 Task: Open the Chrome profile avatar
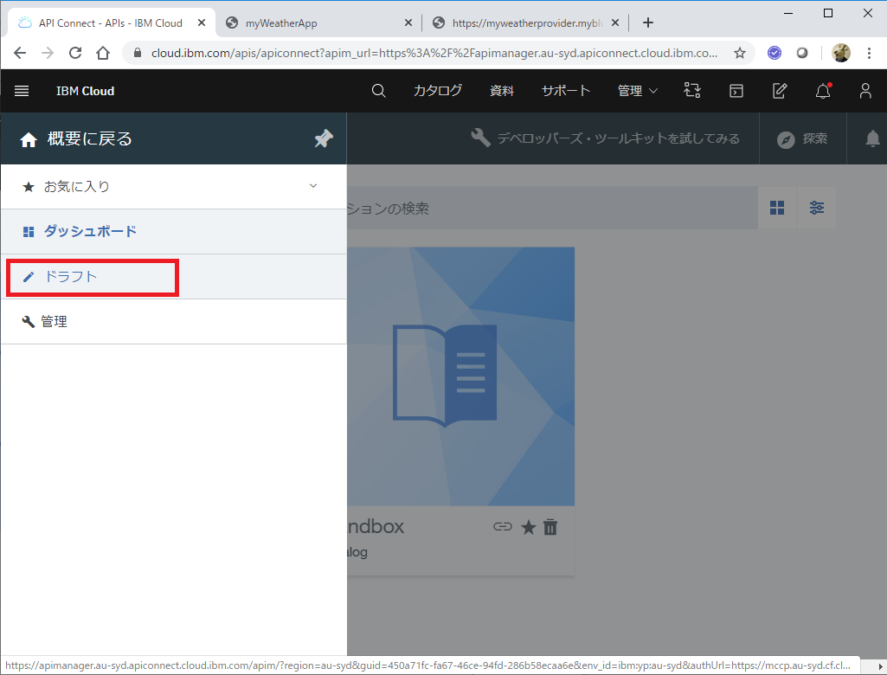(841, 53)
